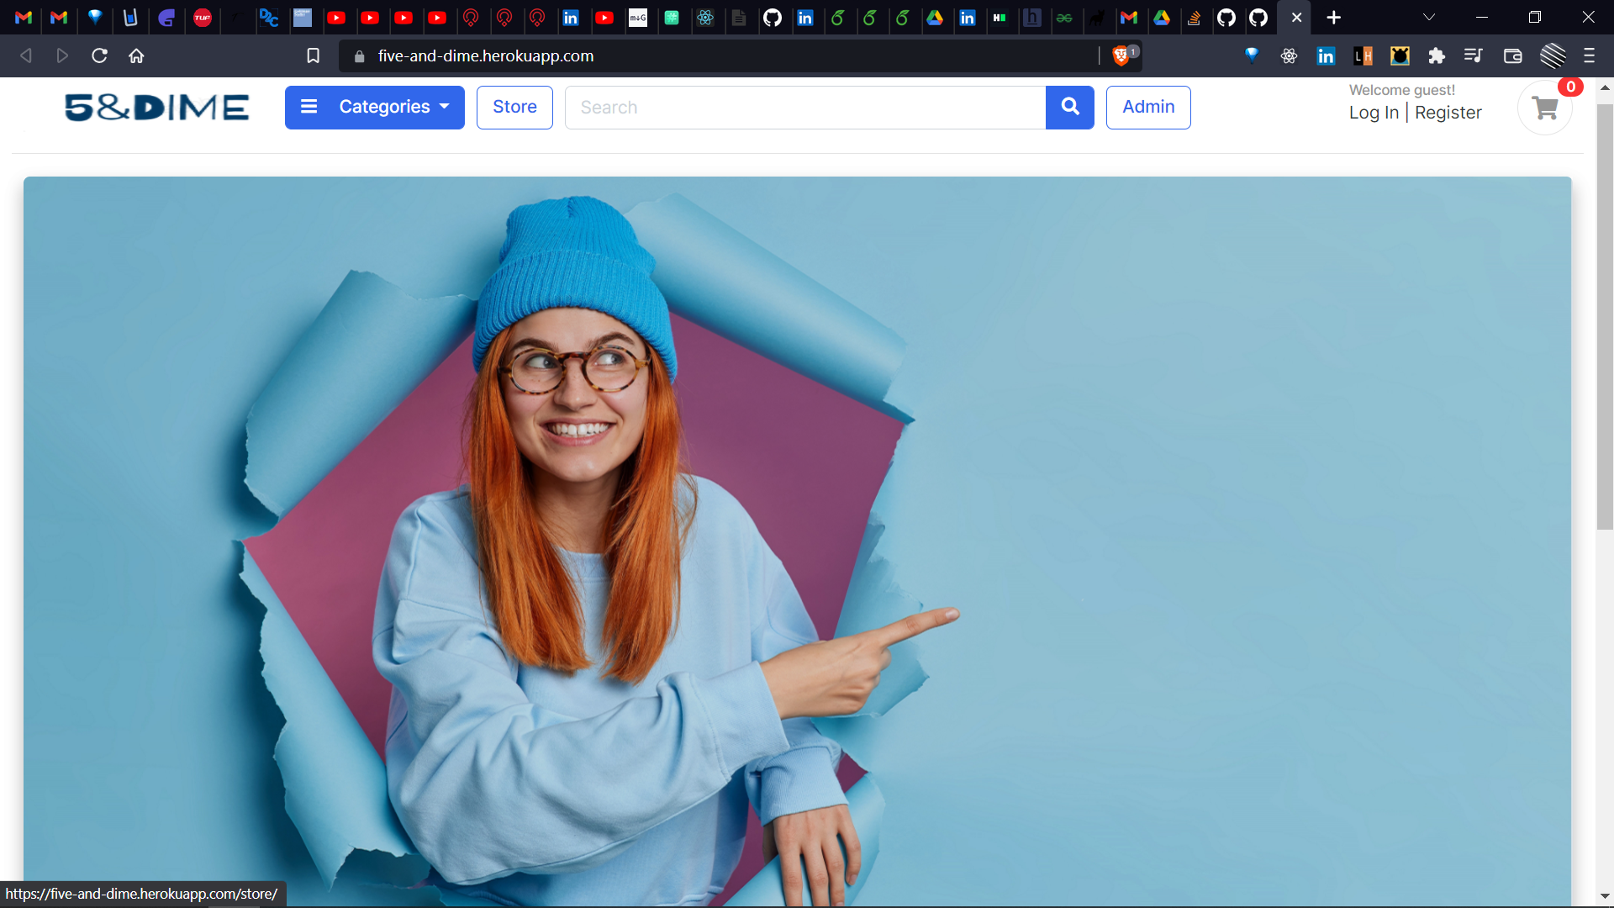1614x908 pixels.
Task: Switch to first Gmail tab
Action: coord(24,17)
